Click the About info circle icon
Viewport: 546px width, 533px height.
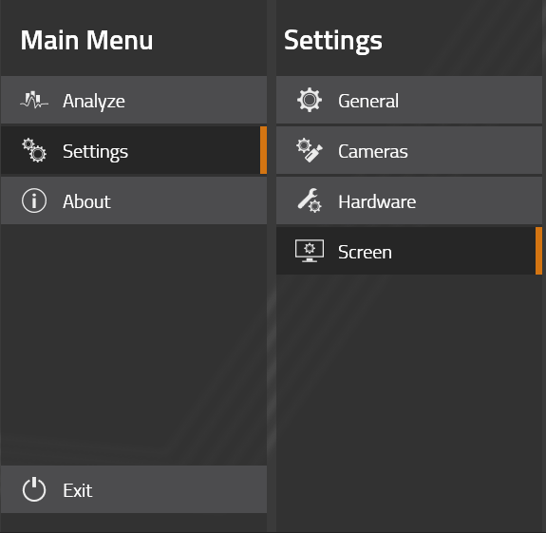click(34, 201)
